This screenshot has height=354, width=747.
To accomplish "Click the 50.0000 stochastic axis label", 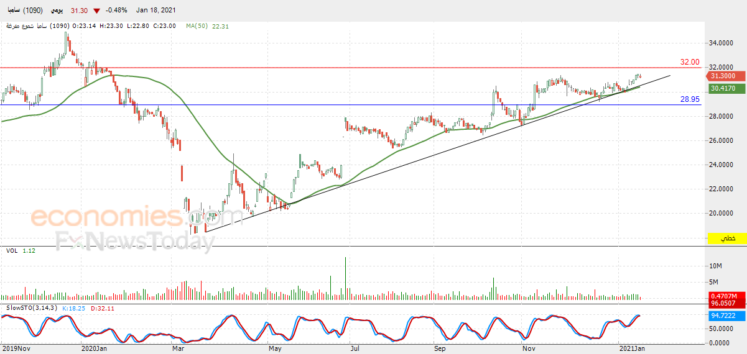I will pos(721,330).
